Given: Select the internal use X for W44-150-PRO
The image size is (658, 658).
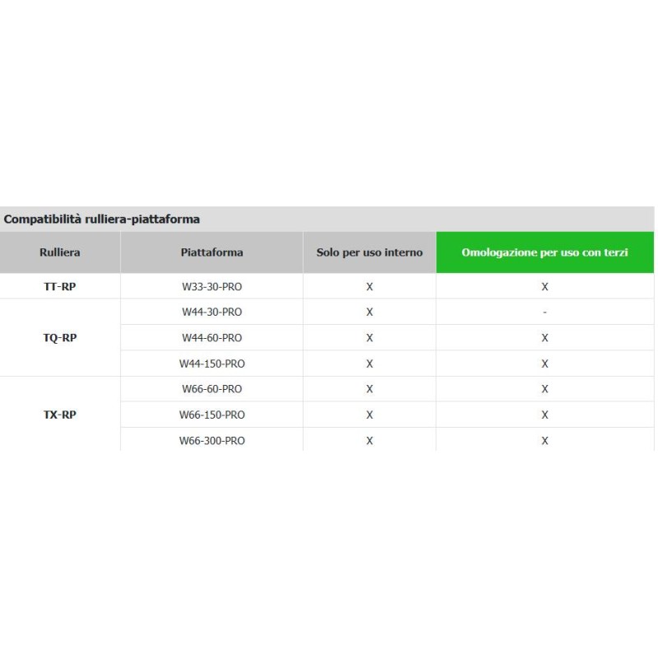Looking at the screenshot, I should (x=369, y=364).
